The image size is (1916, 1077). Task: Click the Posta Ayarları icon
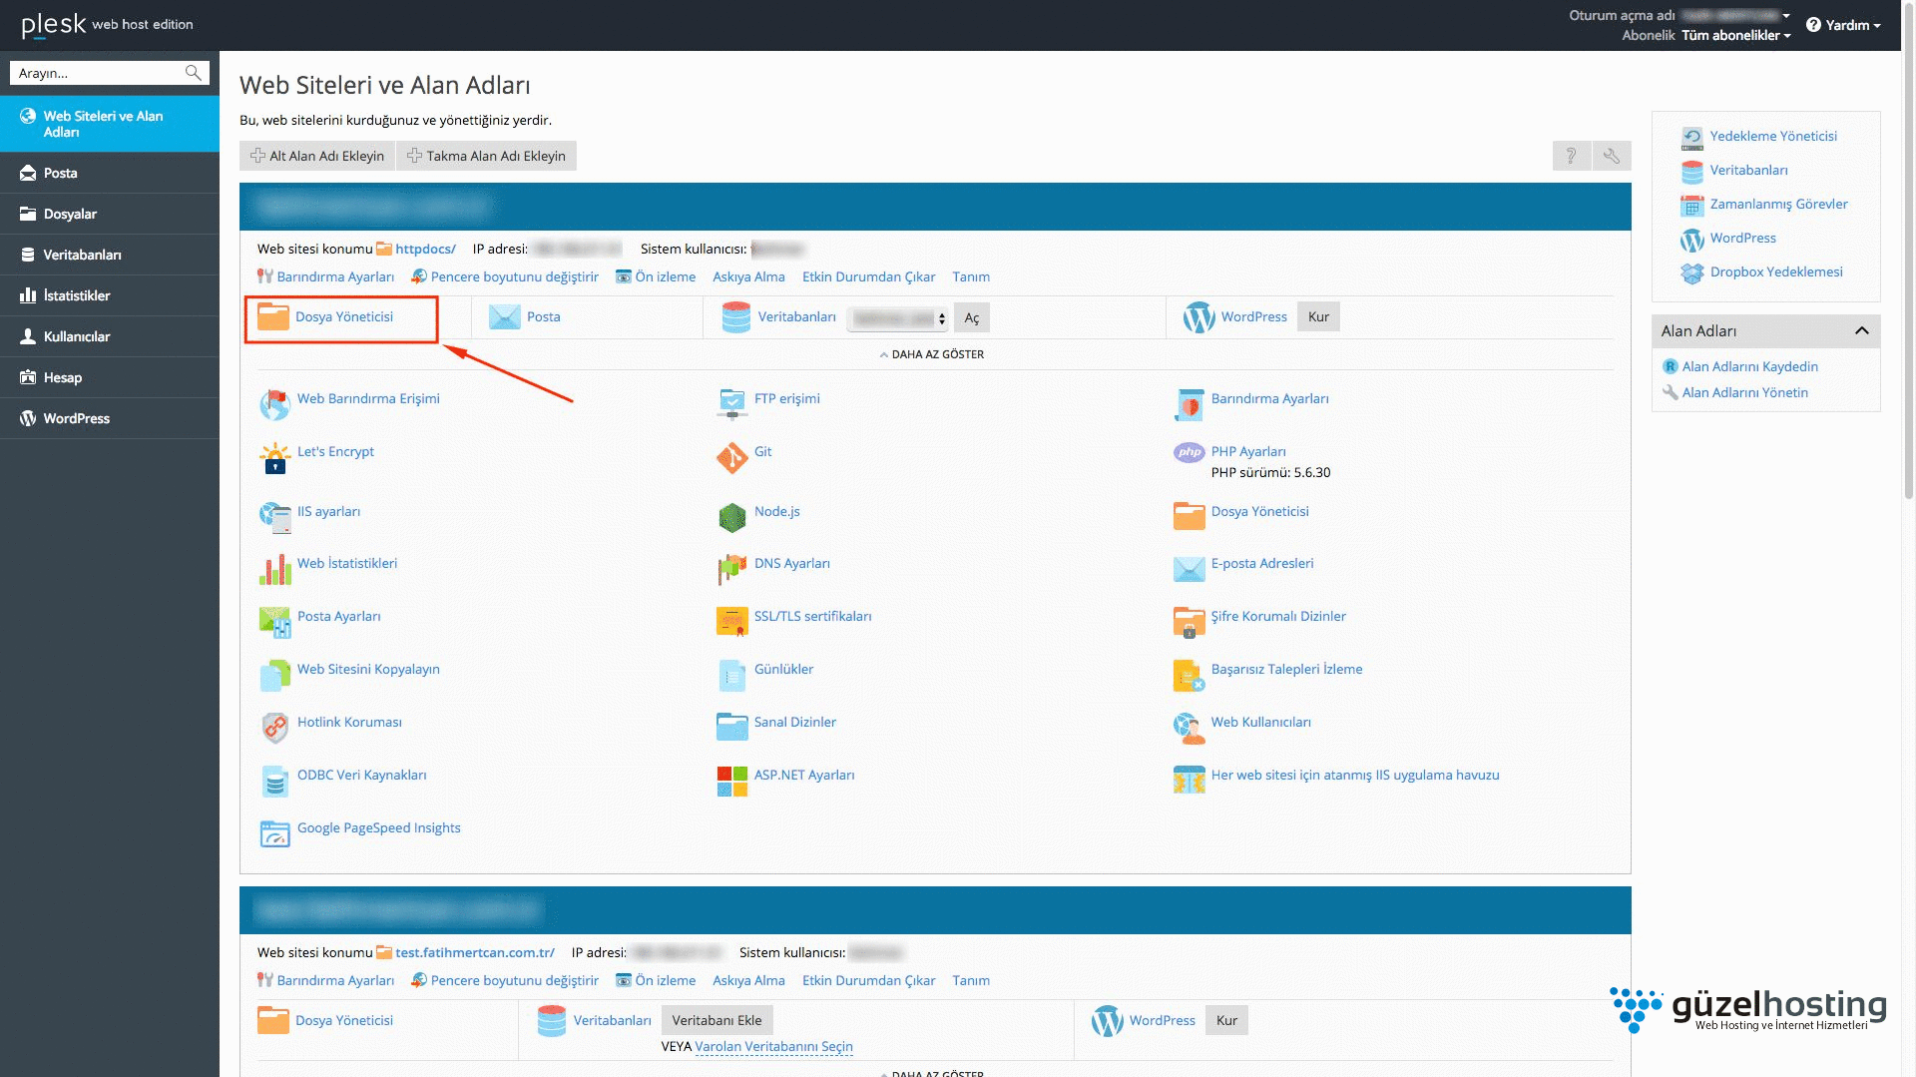pyautogui.click(x=274, y=622)
